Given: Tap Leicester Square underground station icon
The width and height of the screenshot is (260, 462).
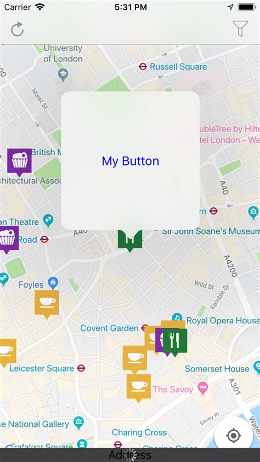Looking at the screenshot, I should tap(81, 368).
